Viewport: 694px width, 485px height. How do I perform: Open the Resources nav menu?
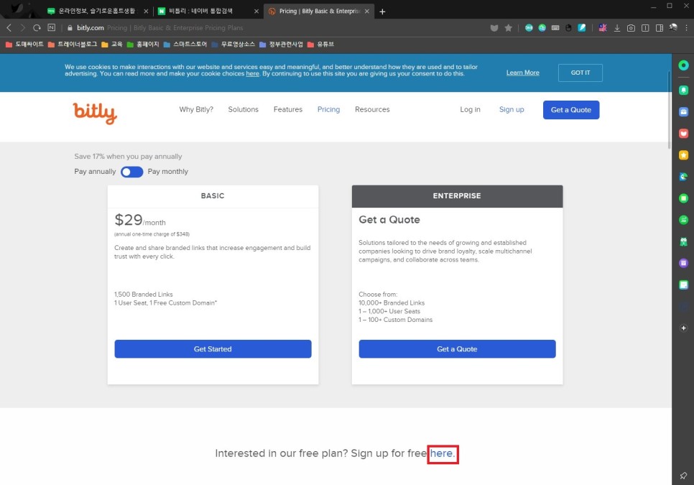(372, 109)
